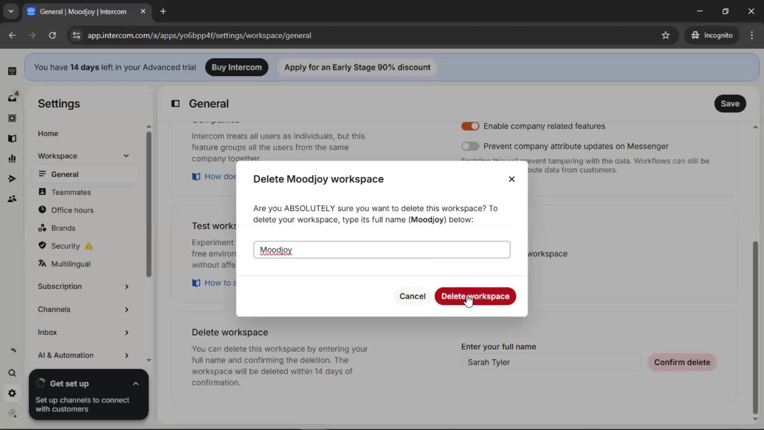Toggle Prevent company attribute updates on Messenger
764x430 pixels.
470,147
